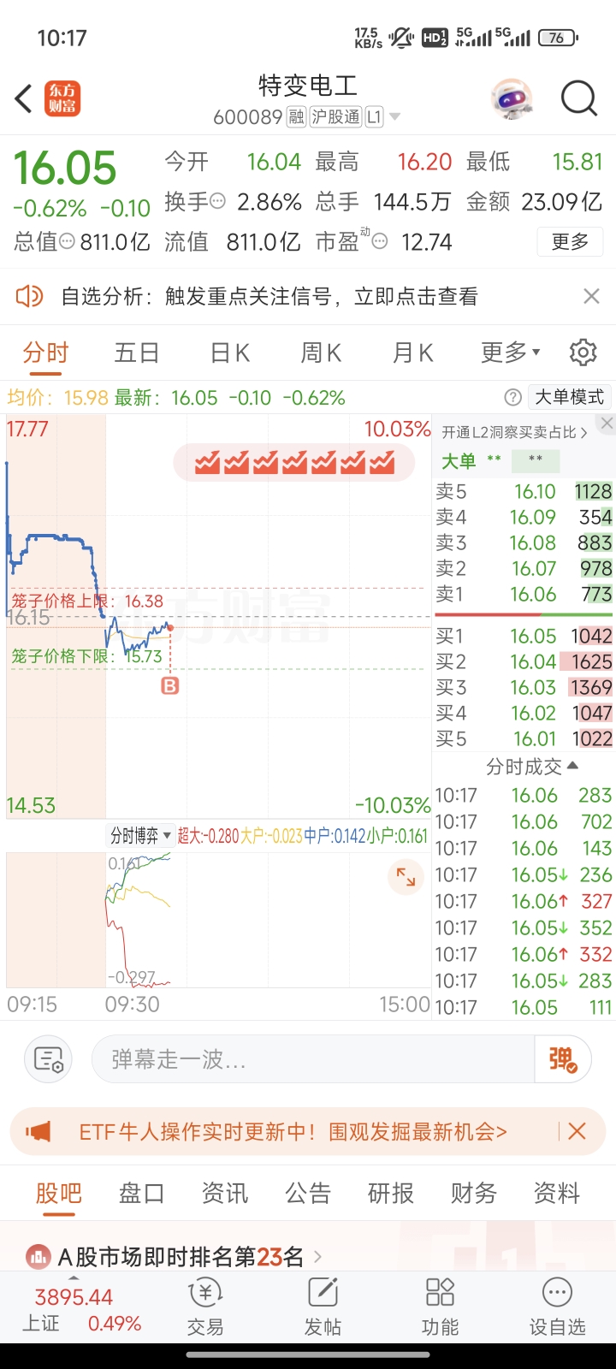The height and width of the screenshot is (1369, 616).
Task: Tap the expand chart fullscreen icon
Action: click(x=406, y=878)
